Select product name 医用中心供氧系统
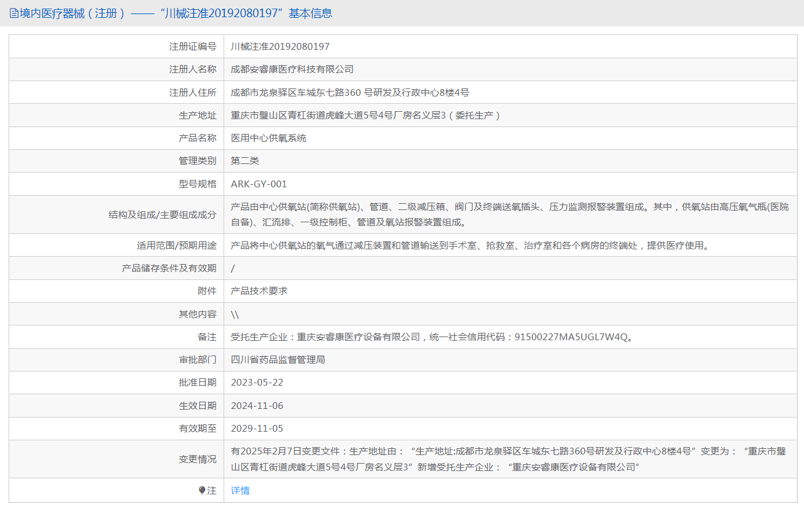Viewport: 804px width, 506px height. pos(268,138)
